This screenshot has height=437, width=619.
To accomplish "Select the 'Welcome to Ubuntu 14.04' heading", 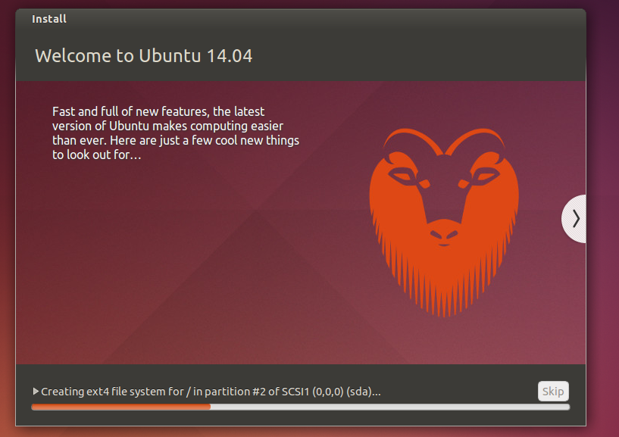I will click(x=144, y=55).
